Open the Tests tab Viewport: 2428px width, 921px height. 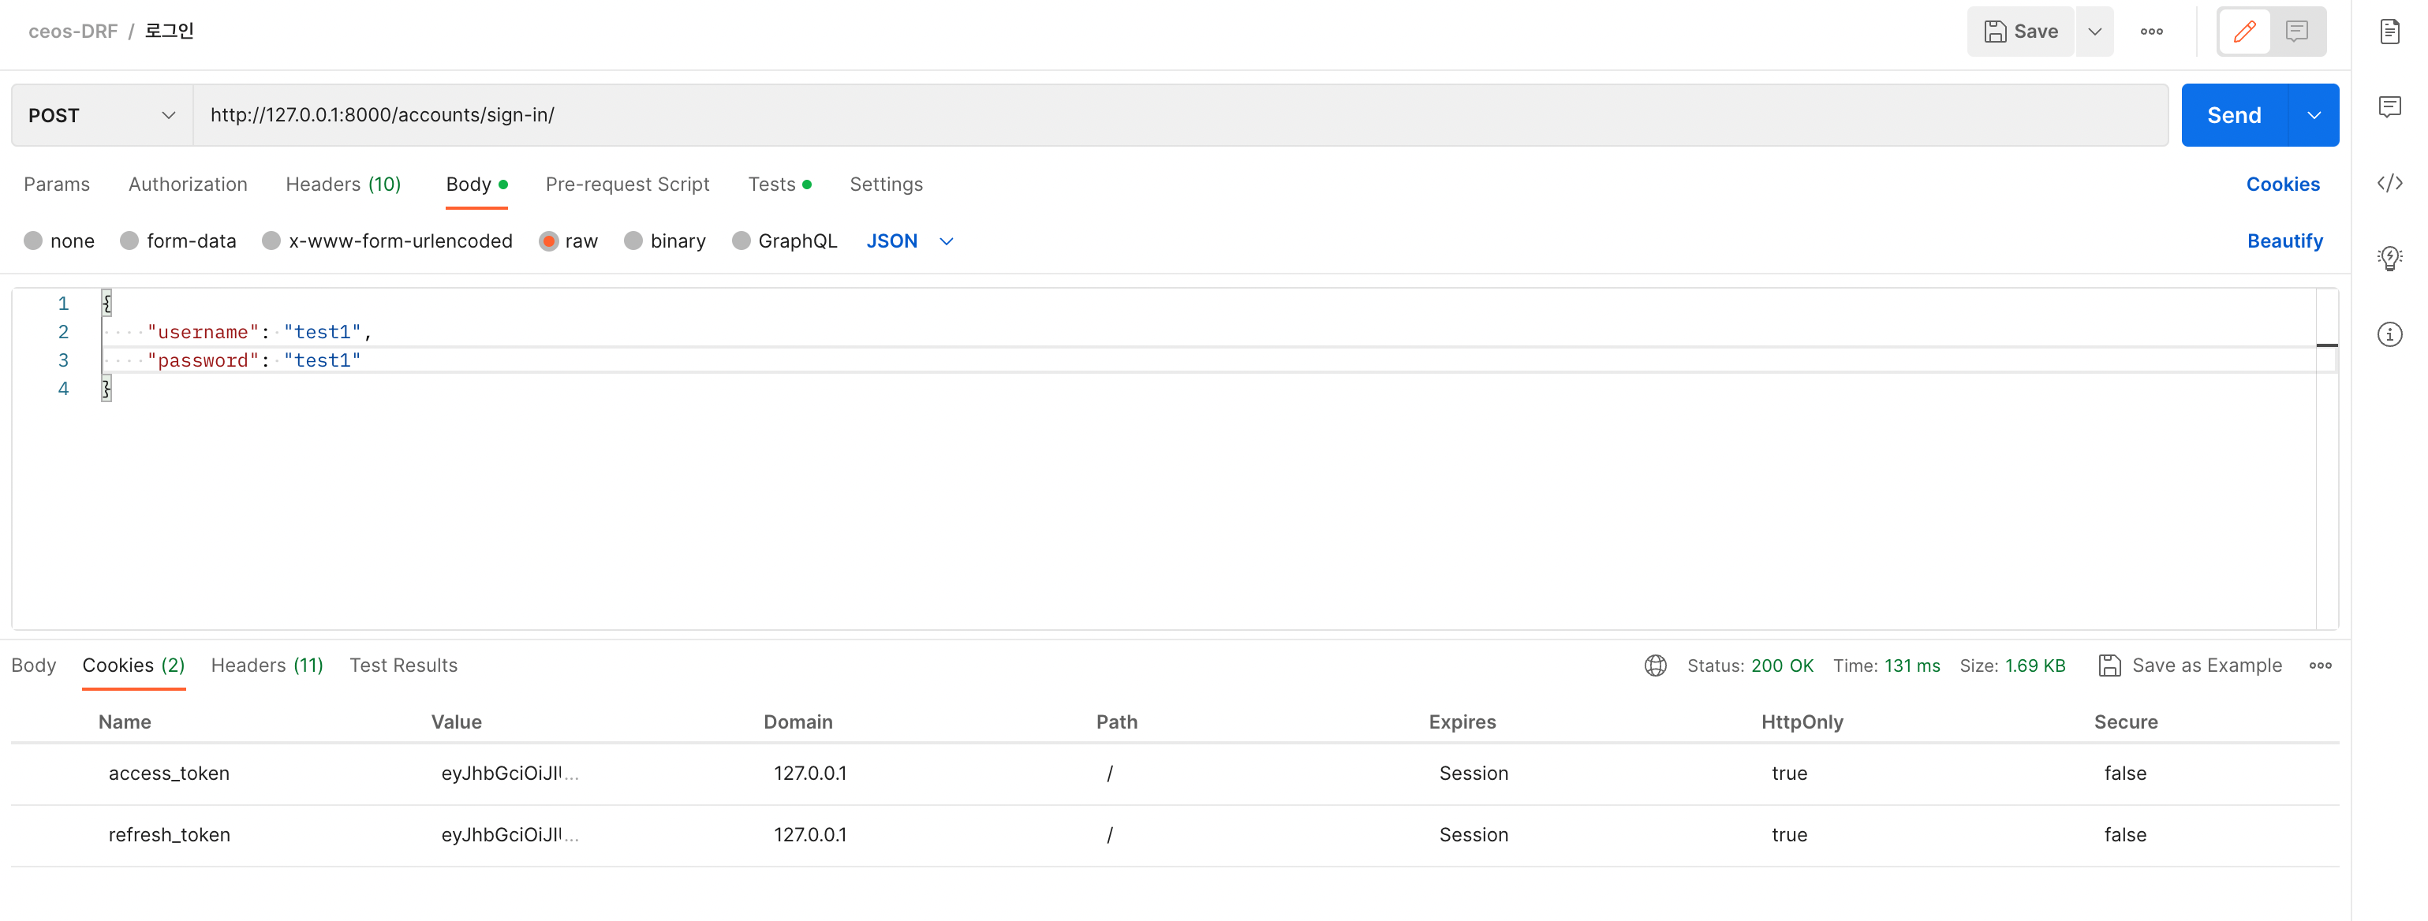pos(779,185)
